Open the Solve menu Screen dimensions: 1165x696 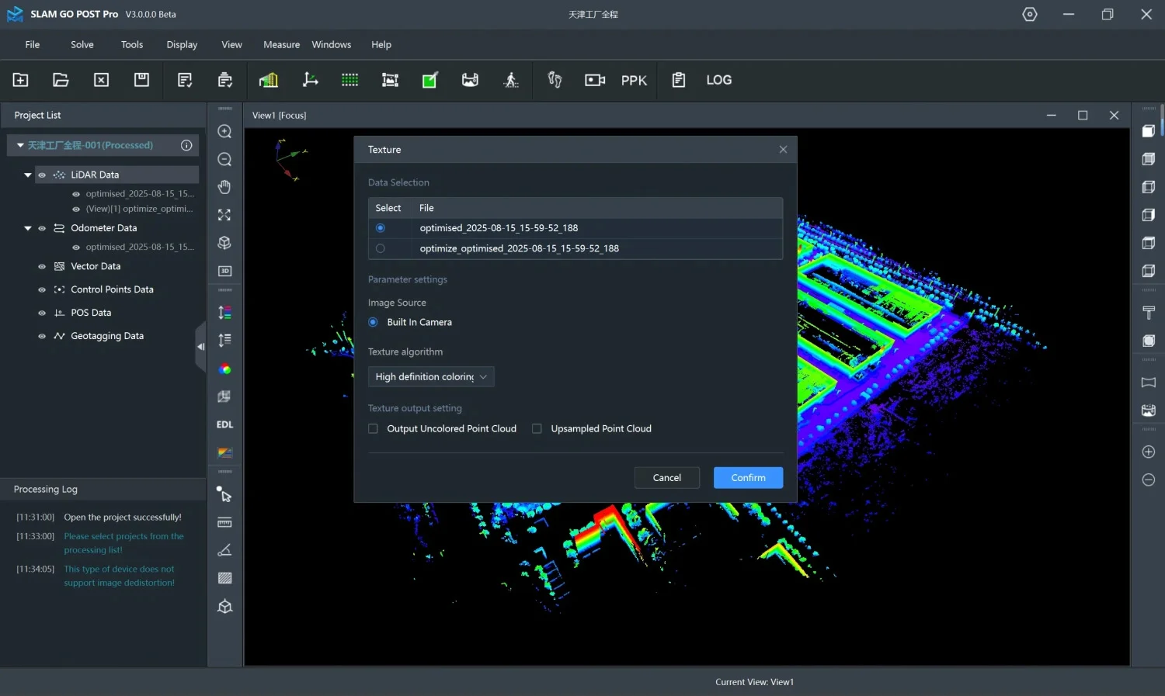click(x=82, y=44)
